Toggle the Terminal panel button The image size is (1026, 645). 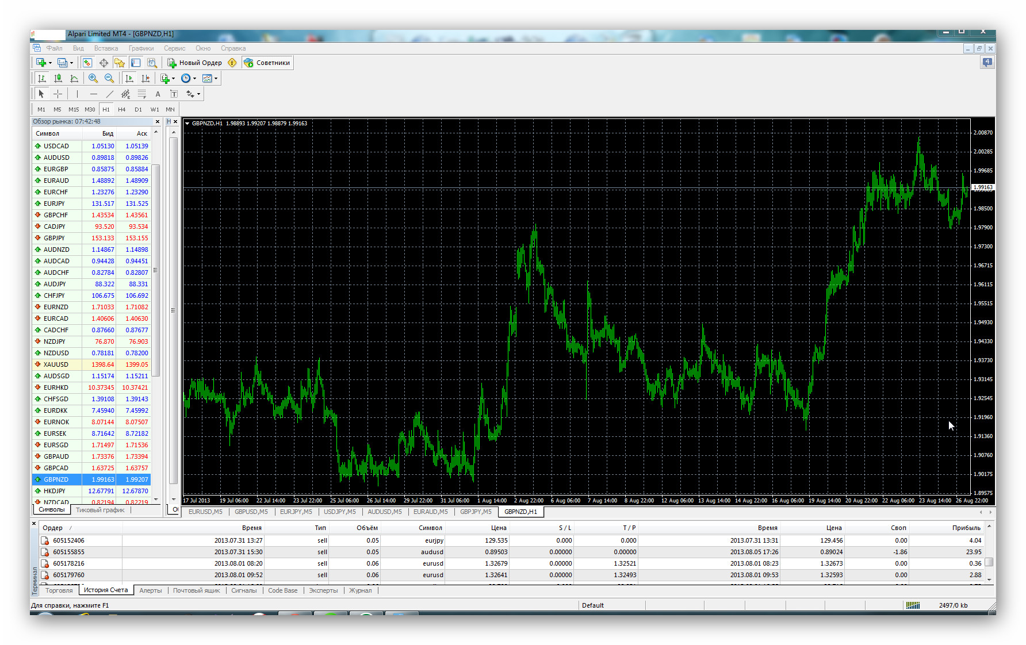136,63
